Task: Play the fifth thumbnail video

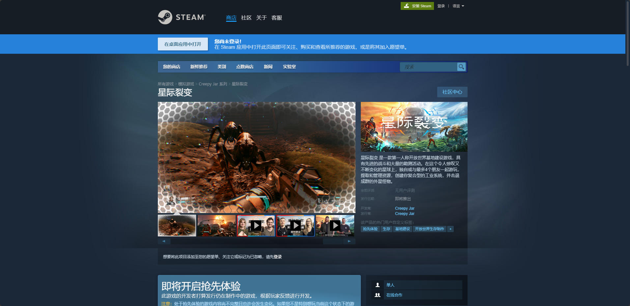Action: 335,226
